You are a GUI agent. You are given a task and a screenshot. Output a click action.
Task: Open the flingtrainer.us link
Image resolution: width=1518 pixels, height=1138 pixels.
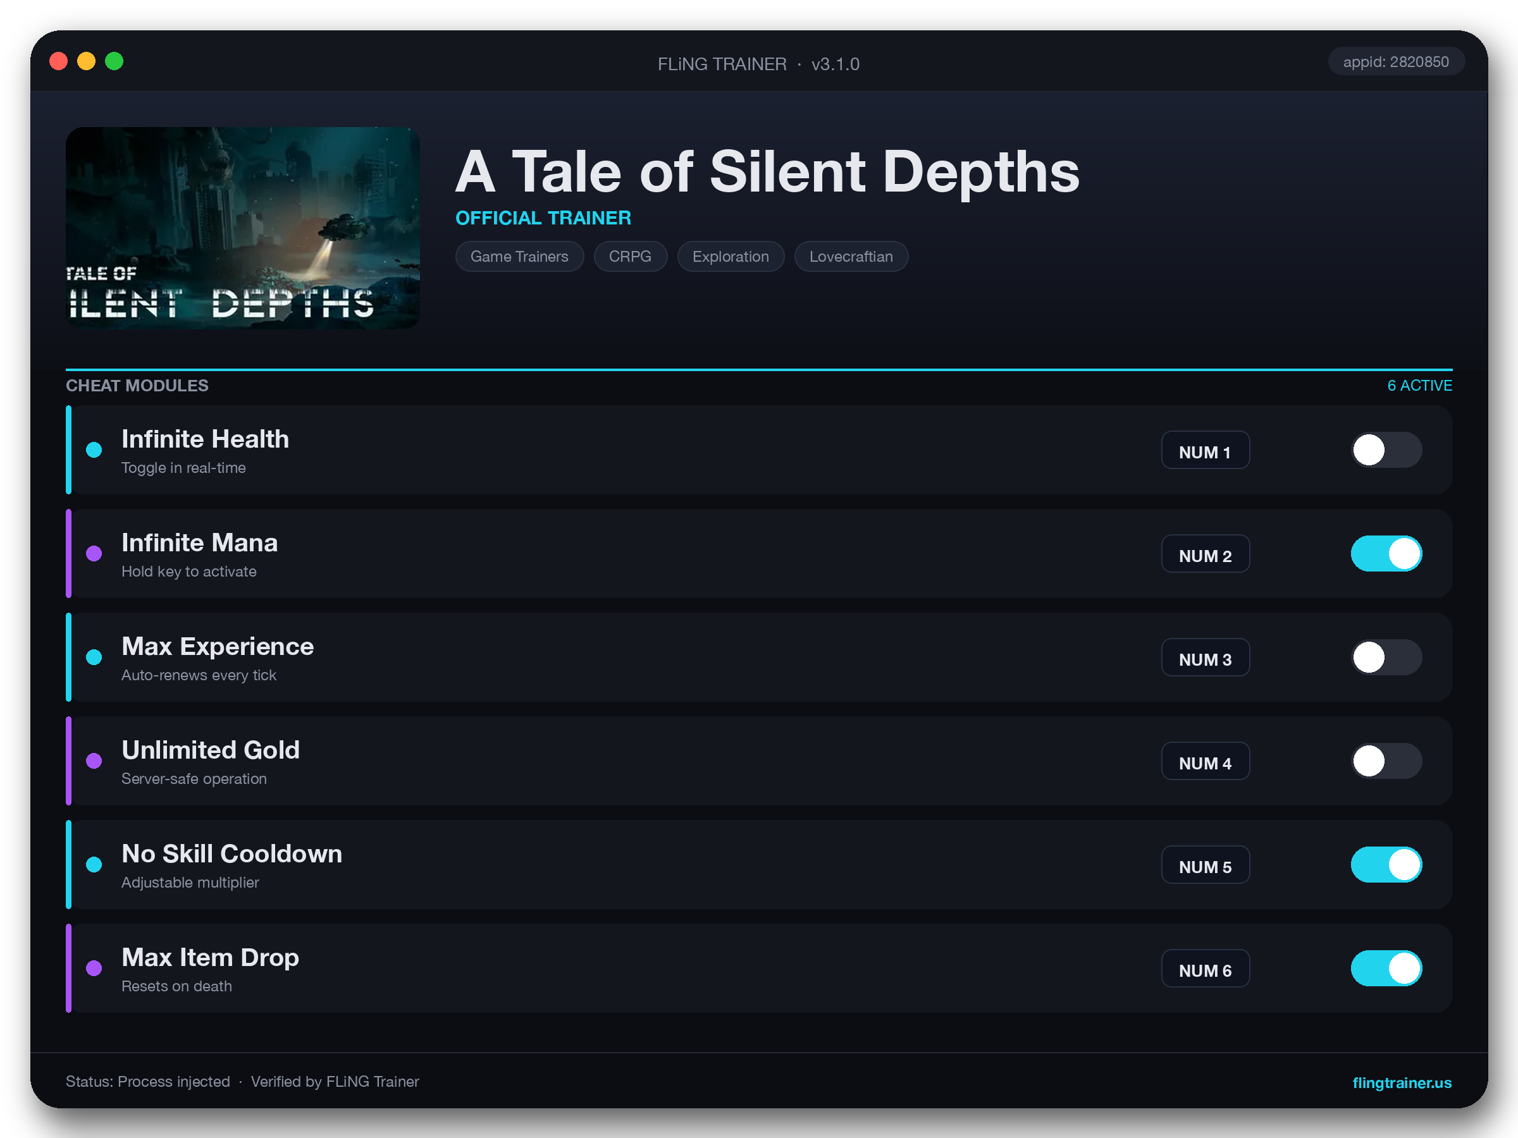[1402, 1082]
